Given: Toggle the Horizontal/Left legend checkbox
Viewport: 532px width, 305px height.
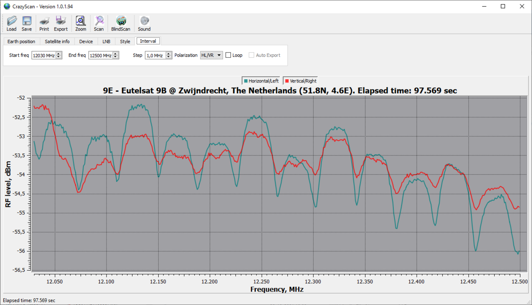Looking at the screenshot, I should point(246,81).
